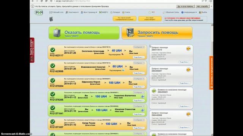Screen dimensions: 243x136
Task: Open the orange Отзывы и предложения side tab
Action: pyautogui.click(x=211, y=73)
